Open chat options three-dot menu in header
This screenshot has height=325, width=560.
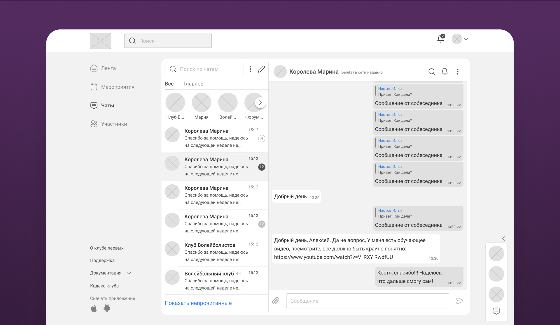pyautogui.click(x=458, y=72)
